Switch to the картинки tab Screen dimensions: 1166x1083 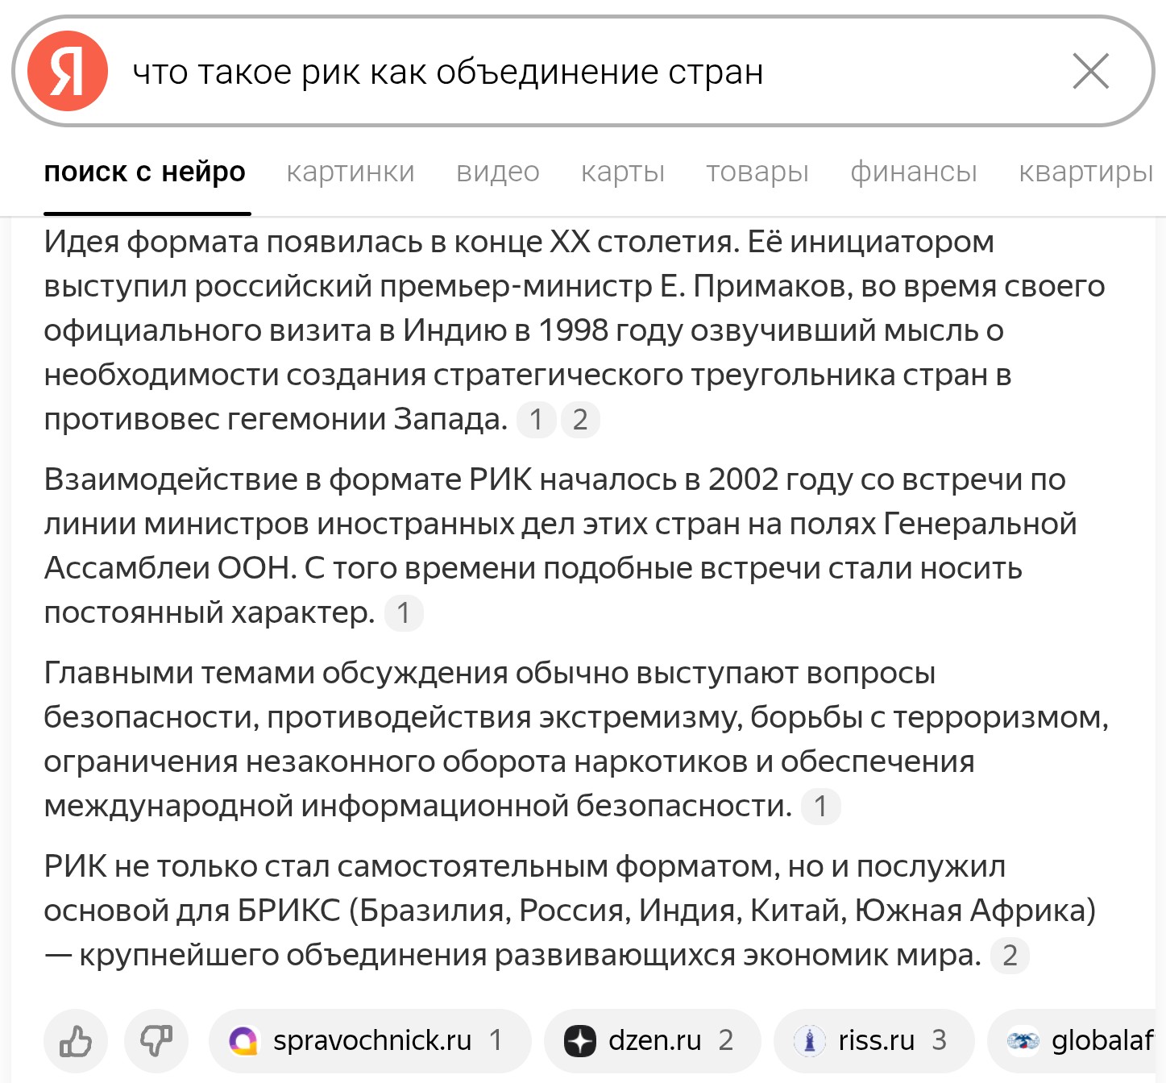click(351, 172)
